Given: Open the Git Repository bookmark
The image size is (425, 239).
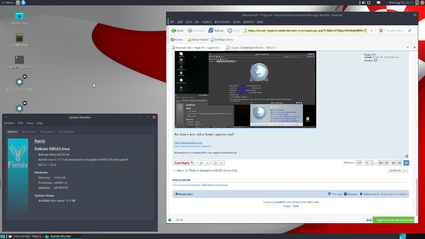Looking at the screenshot, I should (x=222, y=39).
